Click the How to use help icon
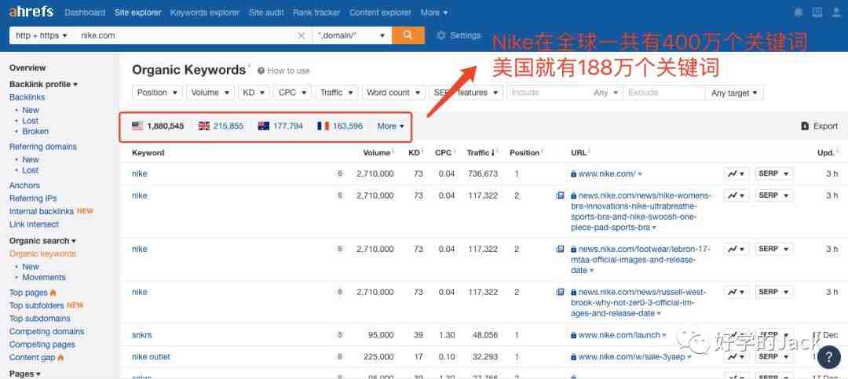Image resolution: width=848 pixels, height=379 pixels. pyautogui.click(x=261, y=71)
